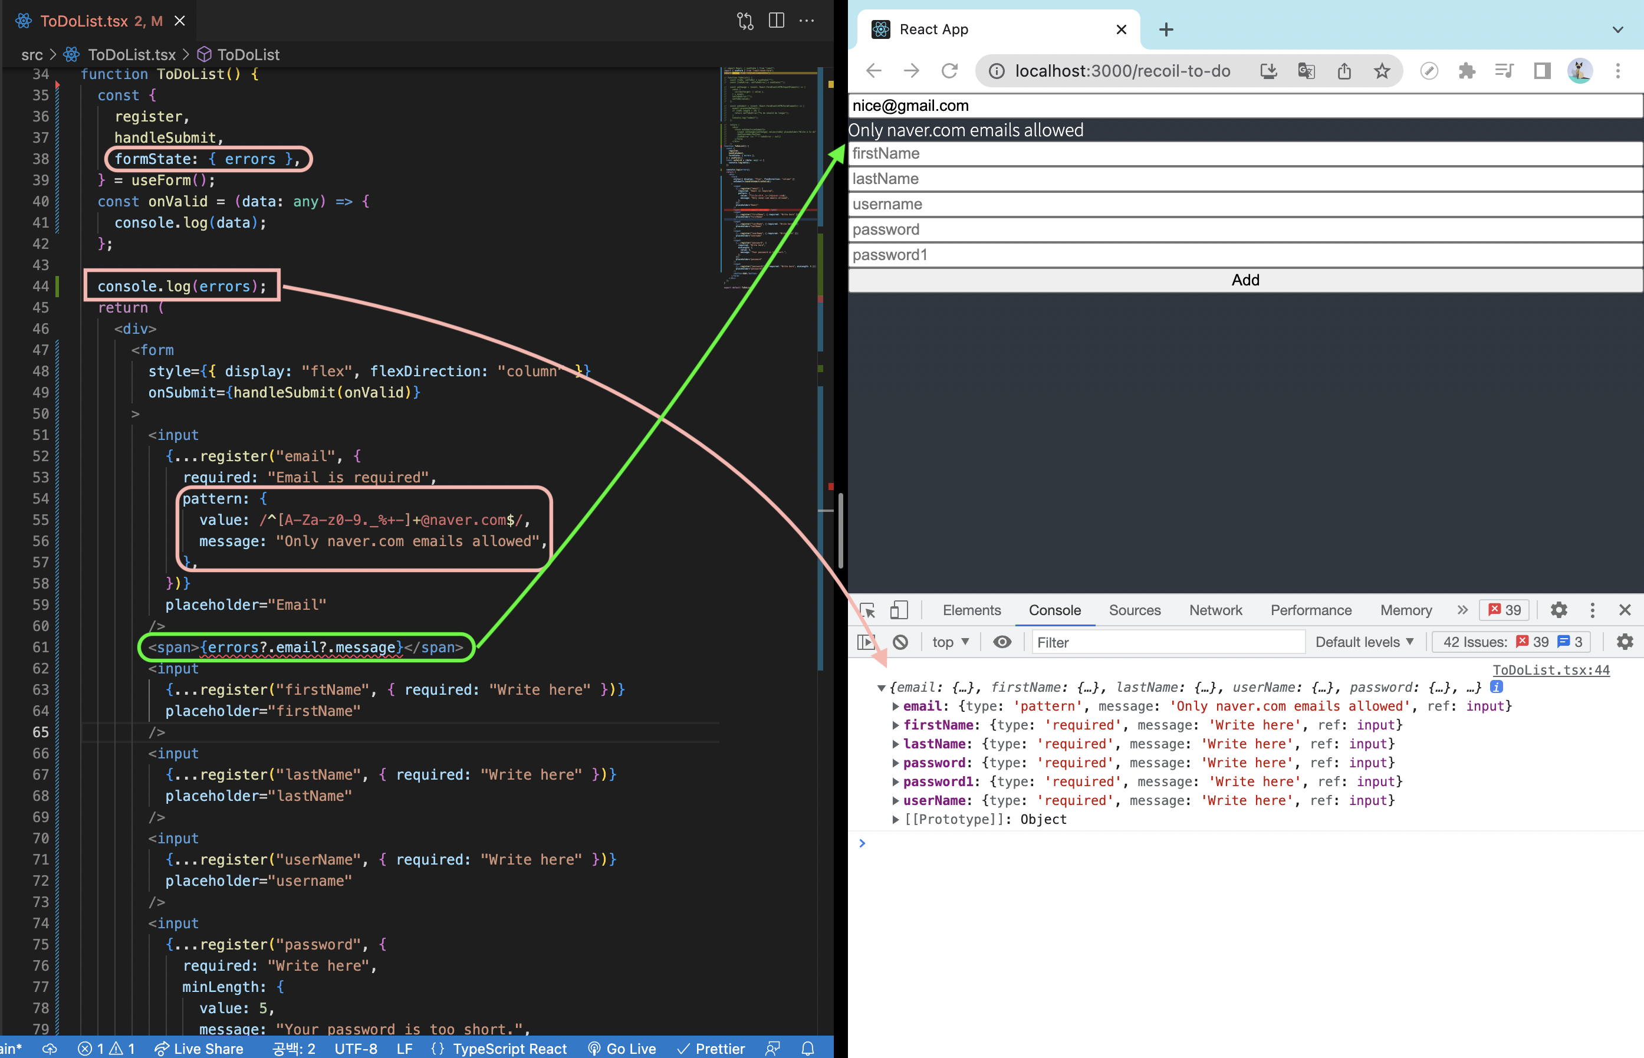Click the Add submit button
This screenshot has width=1644, height=1058.
pyautogui.click(x=1244, y=280)
